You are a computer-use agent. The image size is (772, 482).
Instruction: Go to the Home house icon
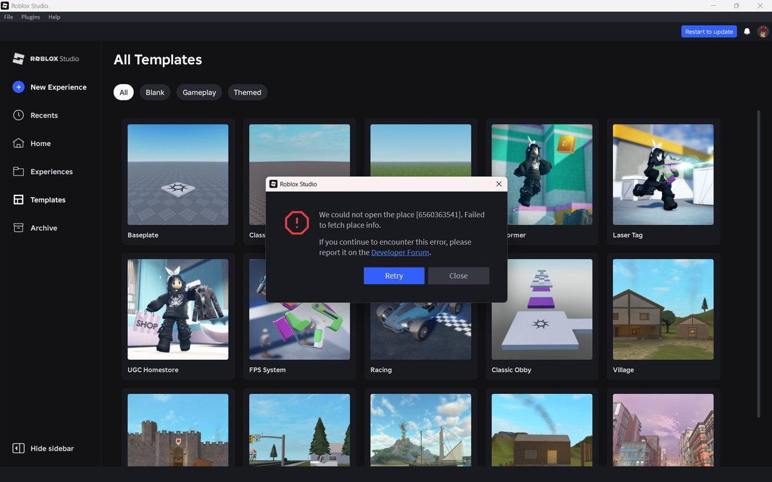(x=19, y=143)
